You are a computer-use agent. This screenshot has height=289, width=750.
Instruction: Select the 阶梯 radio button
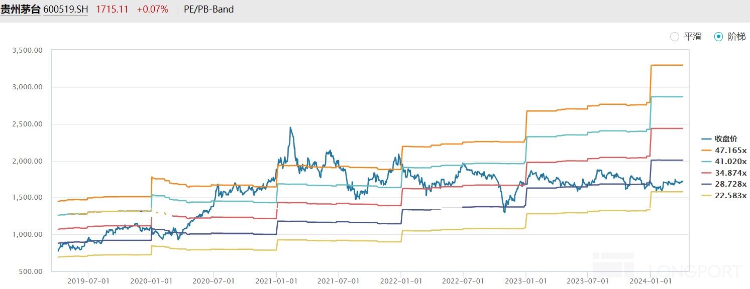pos(719,37)
